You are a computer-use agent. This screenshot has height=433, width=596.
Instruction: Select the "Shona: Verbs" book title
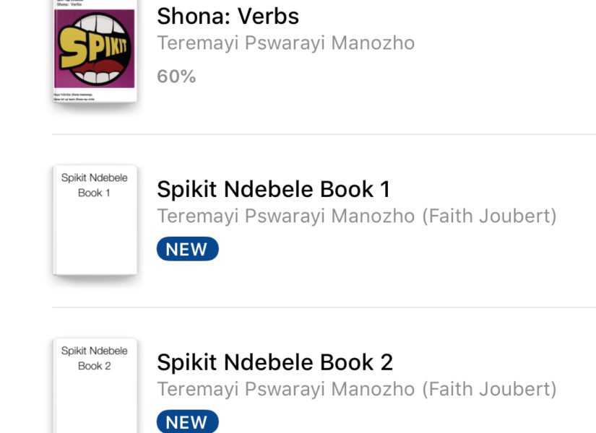pyautogui.click(x=228, y=16)
